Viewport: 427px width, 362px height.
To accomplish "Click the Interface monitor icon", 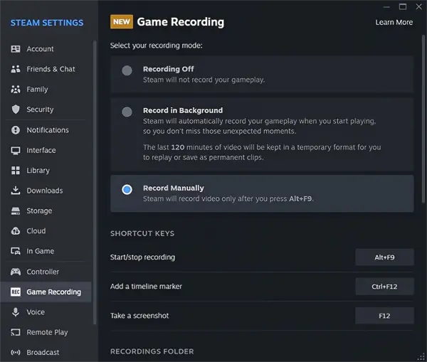I will pos(16,151).
